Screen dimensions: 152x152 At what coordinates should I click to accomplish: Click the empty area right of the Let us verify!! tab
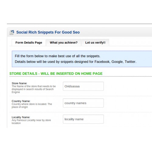click(x=130, y=43)
